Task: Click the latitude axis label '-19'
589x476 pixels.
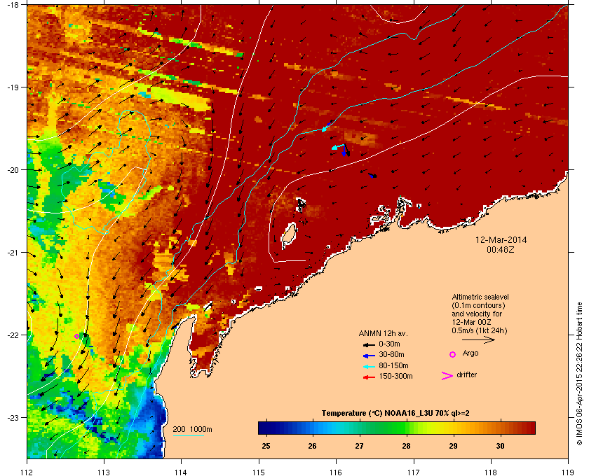Action: [x=12, y=87]
